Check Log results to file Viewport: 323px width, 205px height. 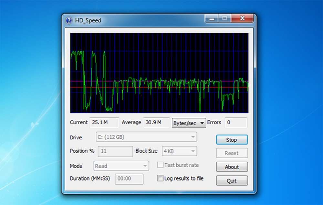tap(160, 178)
